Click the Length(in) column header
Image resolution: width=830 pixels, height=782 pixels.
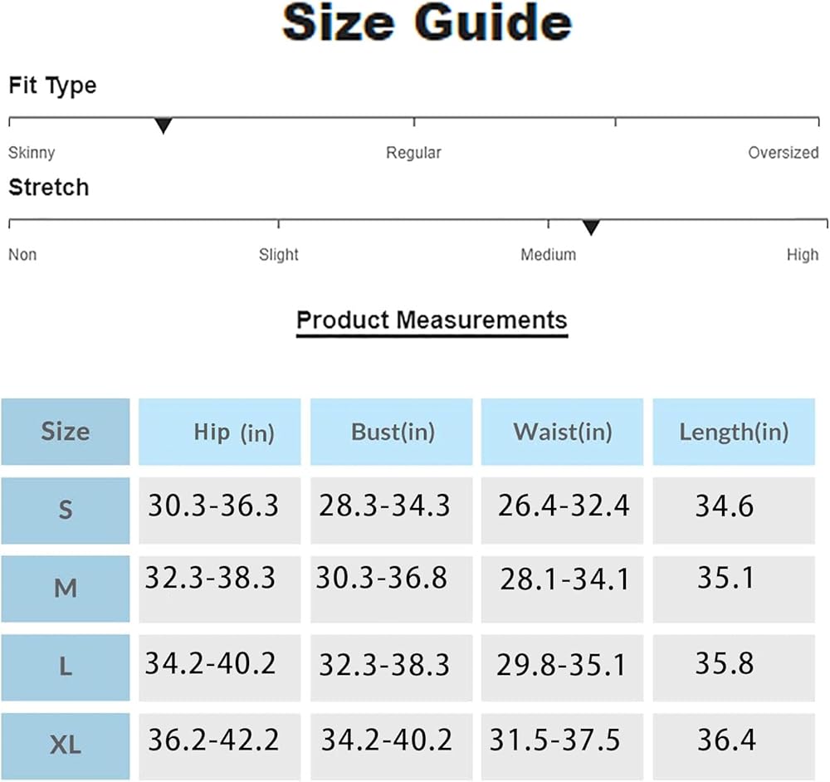click(x=734, y=432)
